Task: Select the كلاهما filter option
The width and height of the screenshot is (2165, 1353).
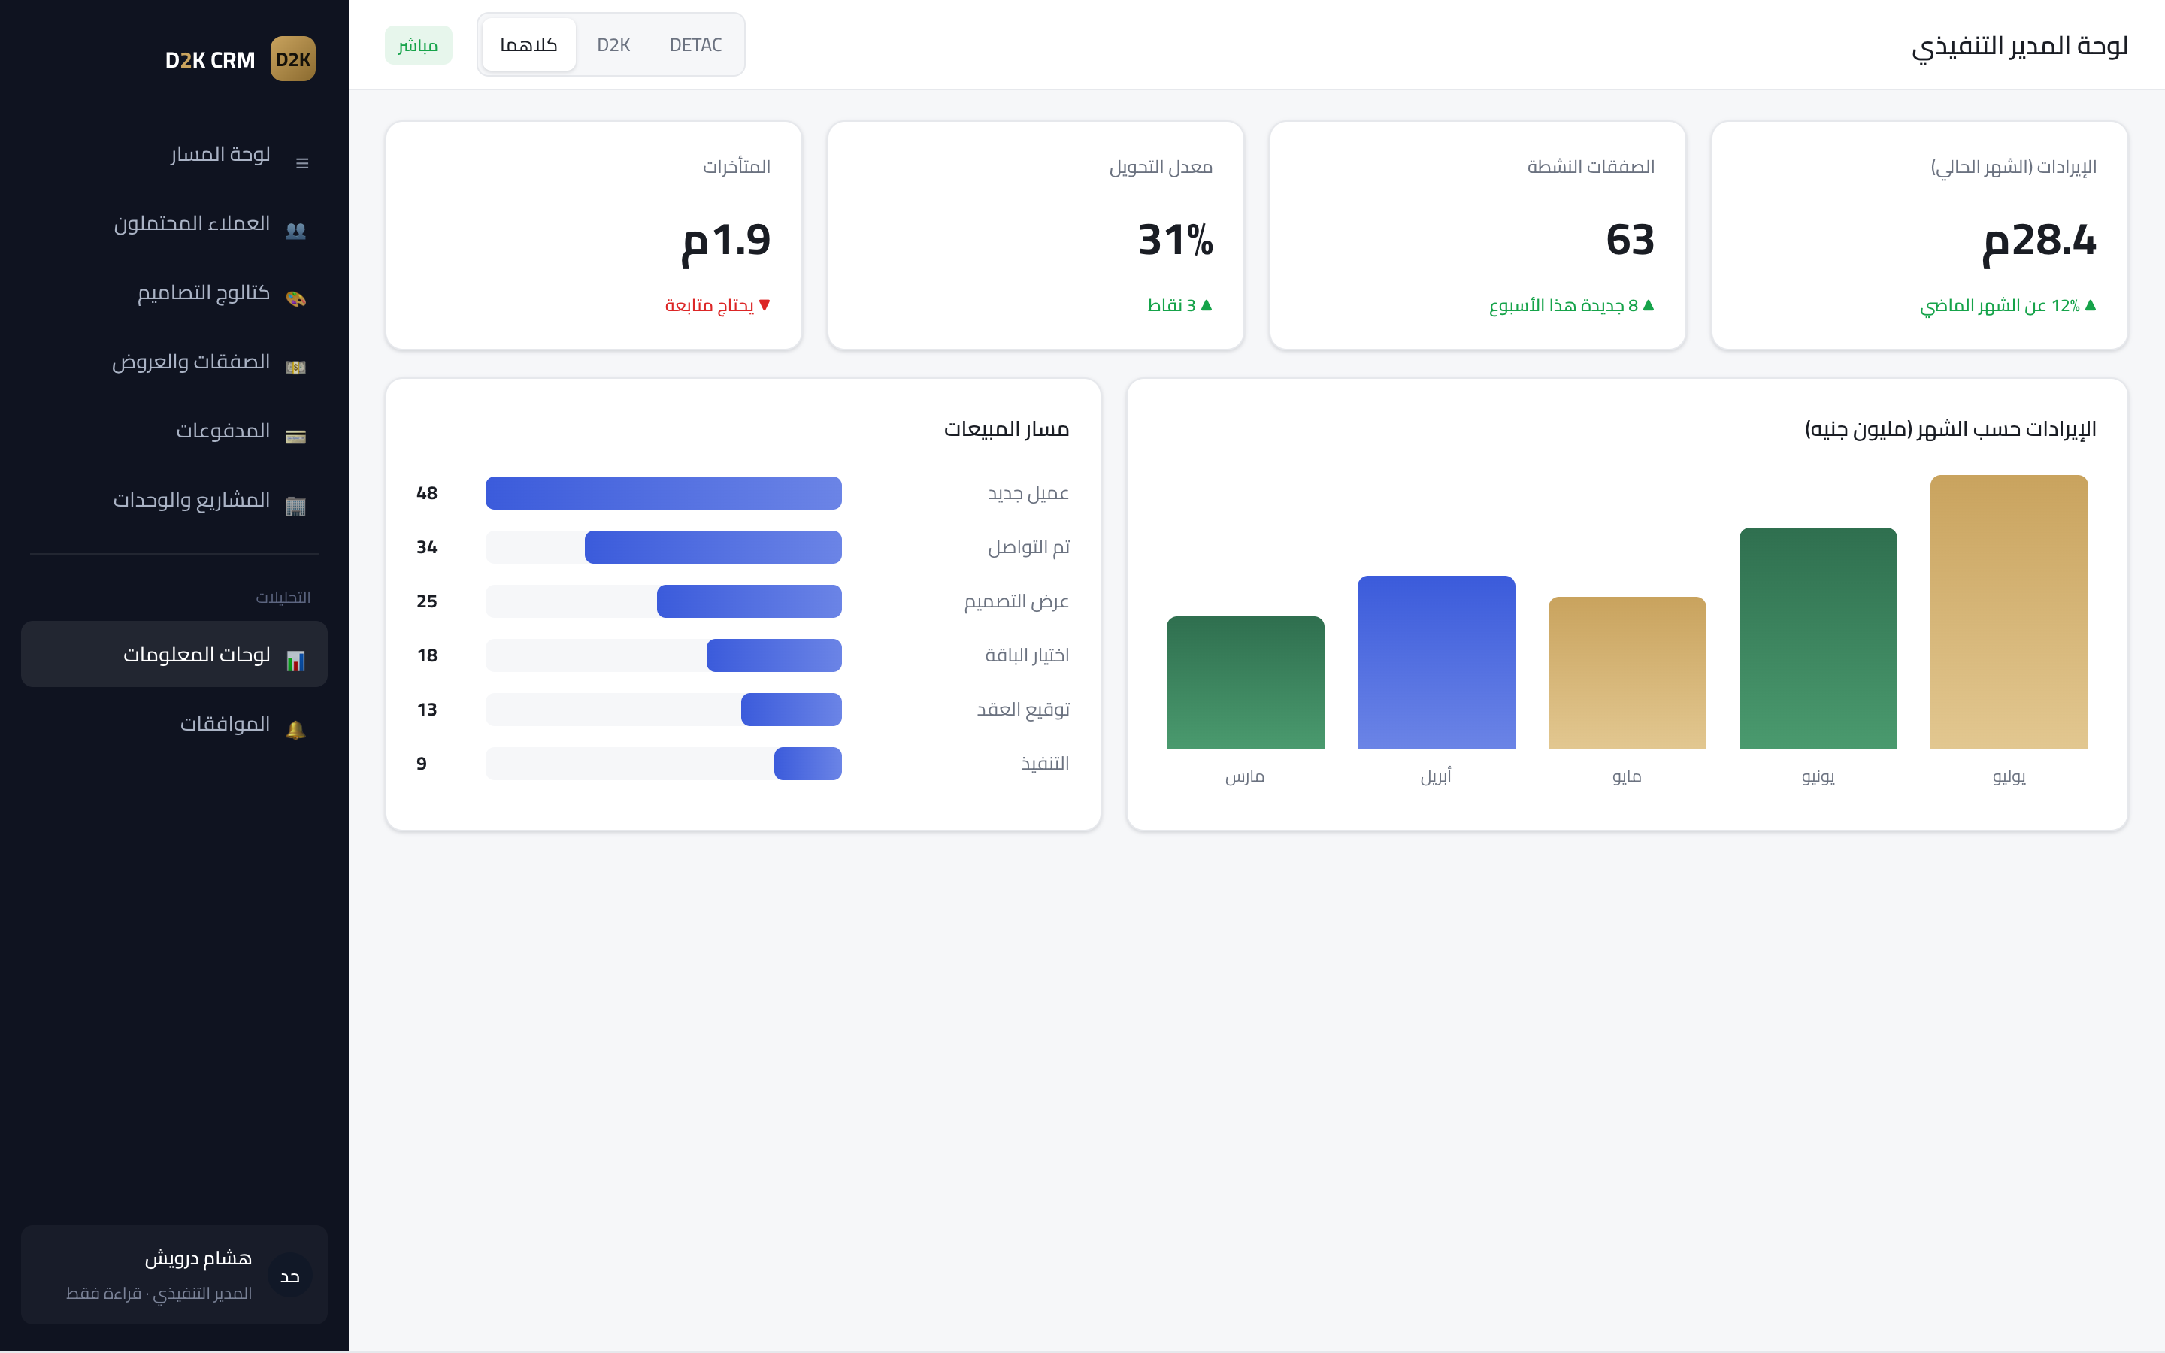Action: [528, 45]
